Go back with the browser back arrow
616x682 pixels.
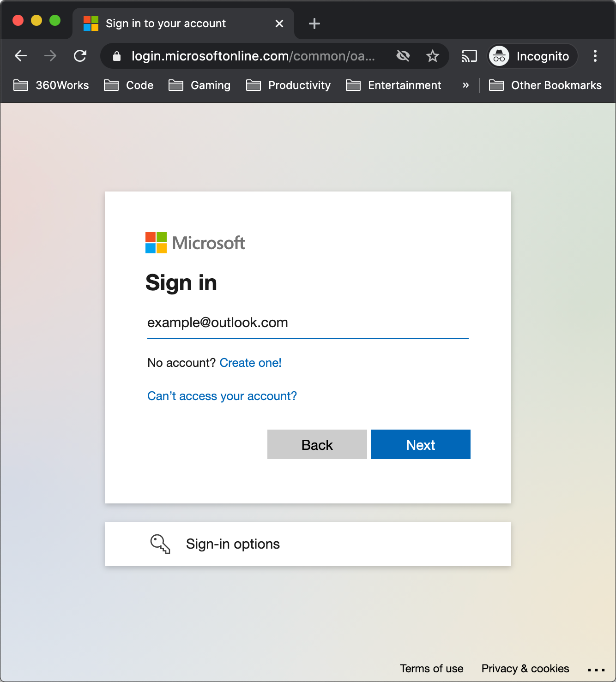21,56
